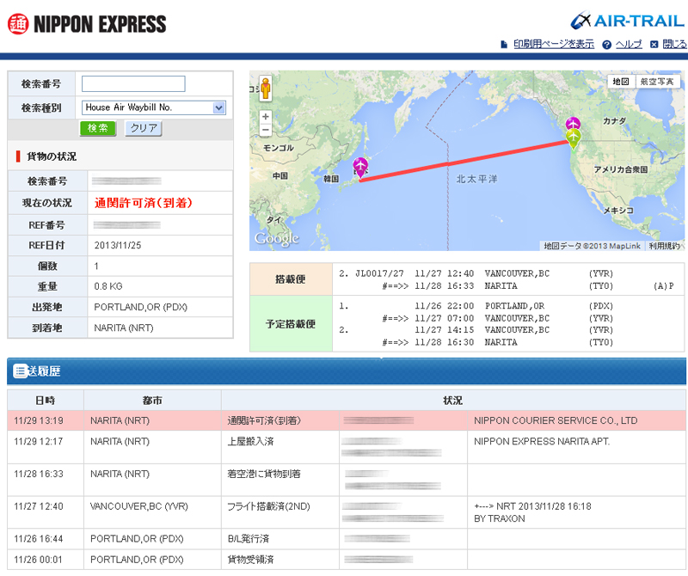Click the print page document icon
688x576 pixels.
click(504, 45)
